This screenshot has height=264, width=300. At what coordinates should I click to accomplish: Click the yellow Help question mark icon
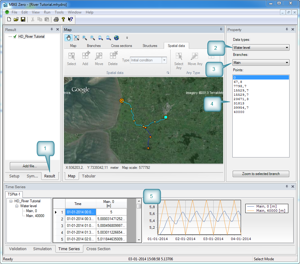tap(63, 19)
